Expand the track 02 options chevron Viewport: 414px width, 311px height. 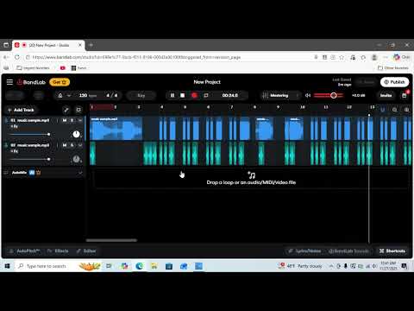point(80,145)
